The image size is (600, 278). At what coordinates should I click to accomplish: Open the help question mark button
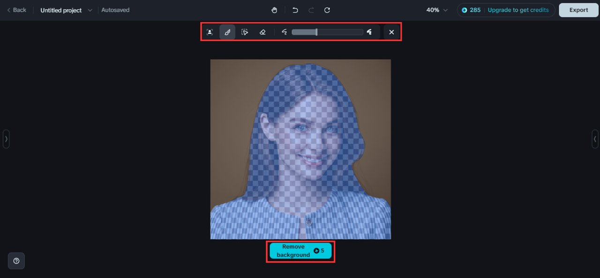tap(16, 261)
